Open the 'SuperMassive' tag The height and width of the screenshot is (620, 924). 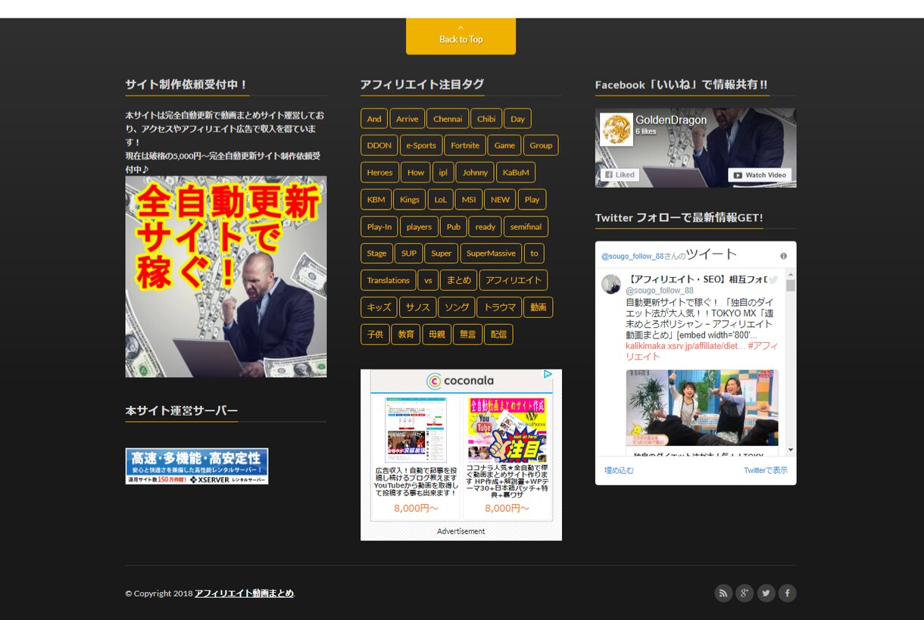point(491,254)
